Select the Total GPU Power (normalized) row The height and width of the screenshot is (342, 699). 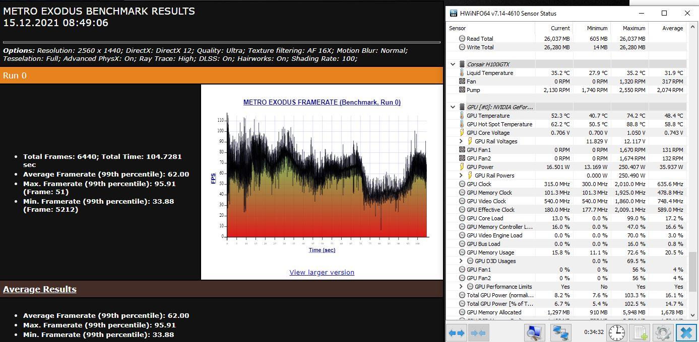pos(566,295)
